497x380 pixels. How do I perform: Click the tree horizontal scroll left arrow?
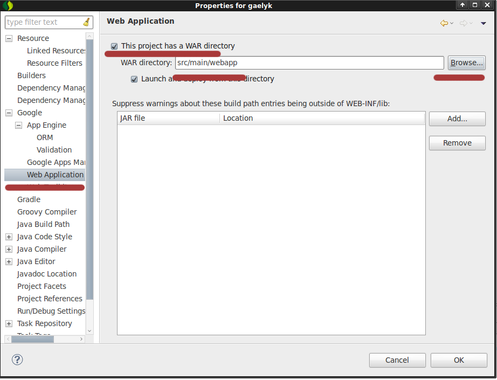[8, 339]
